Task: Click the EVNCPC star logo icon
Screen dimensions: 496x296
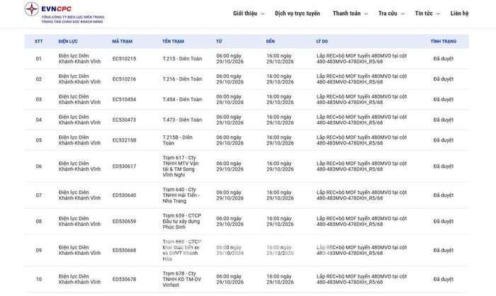Action: pos(32,9)
